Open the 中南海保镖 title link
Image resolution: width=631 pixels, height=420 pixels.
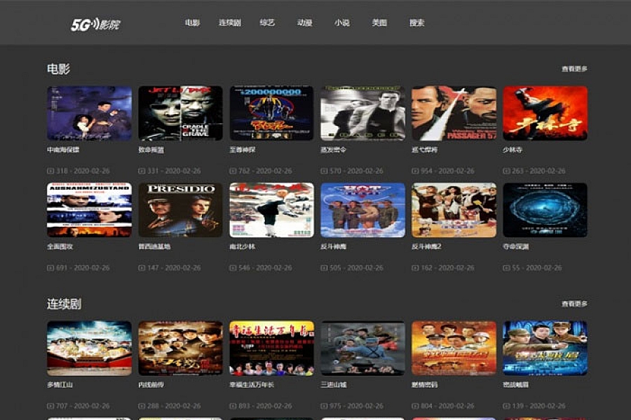tap(63, 150)
